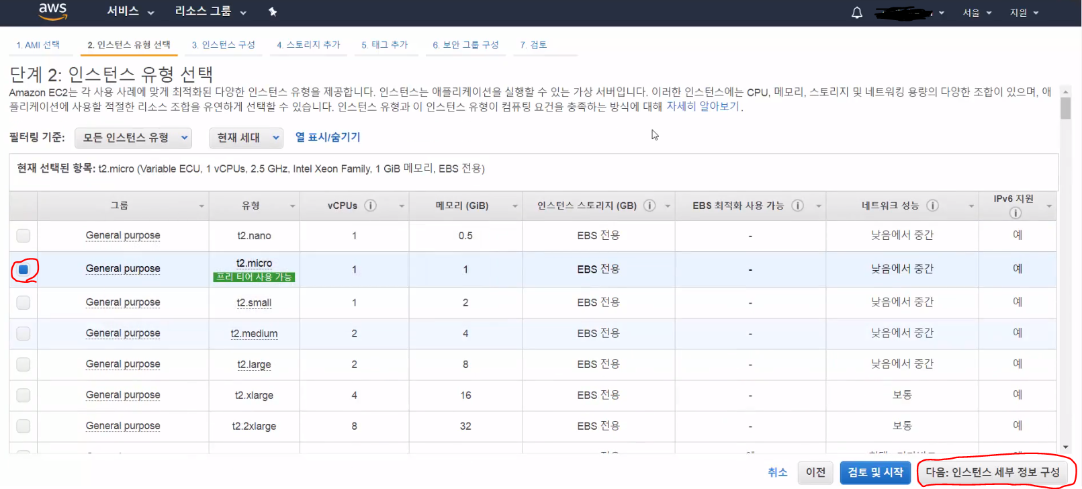Click the pin favorites icon in navbar
The width and height of the screenshot is (1082, 489).
[x=273, y=11]
